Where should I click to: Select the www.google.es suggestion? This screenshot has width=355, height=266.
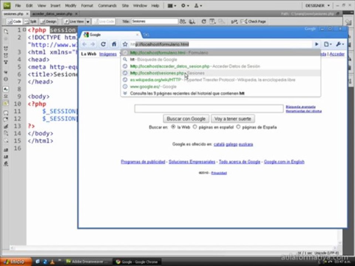point(221,86)
